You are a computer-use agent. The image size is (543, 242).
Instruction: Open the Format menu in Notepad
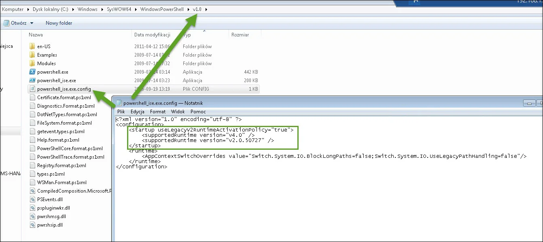click(158, 112)
